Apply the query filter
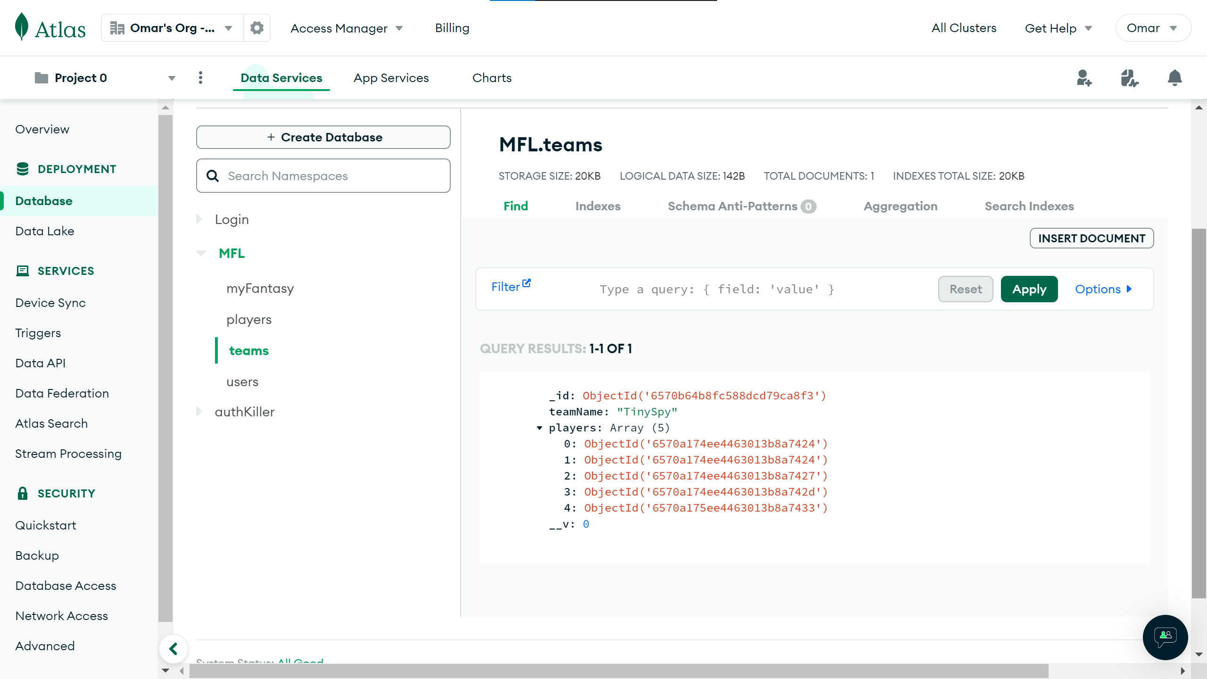The width and height of the screenshot is (1207, 679). 1029,289
